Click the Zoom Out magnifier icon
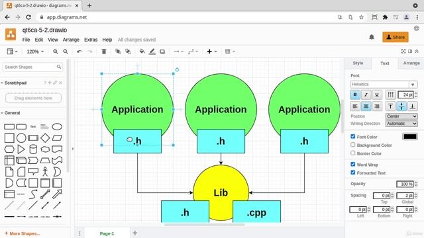Screen dimensions: 424x238 pos(66,52)
